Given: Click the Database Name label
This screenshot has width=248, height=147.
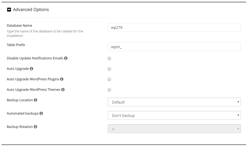Looking at the screenshot, I should [19, 25].
